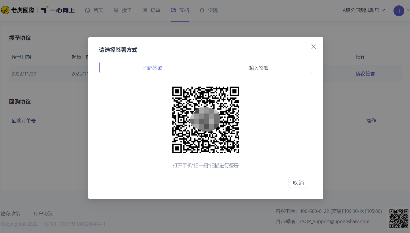Open the 用户协议 link
The image size is (410, 233).
click(x=43, y=214)
